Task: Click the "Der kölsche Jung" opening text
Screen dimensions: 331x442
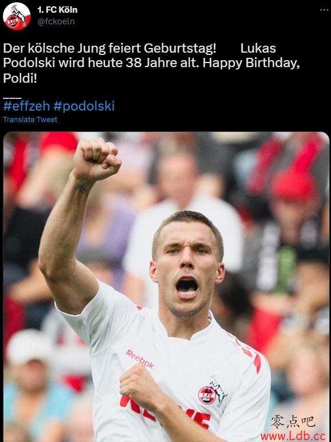Action: 52,49
